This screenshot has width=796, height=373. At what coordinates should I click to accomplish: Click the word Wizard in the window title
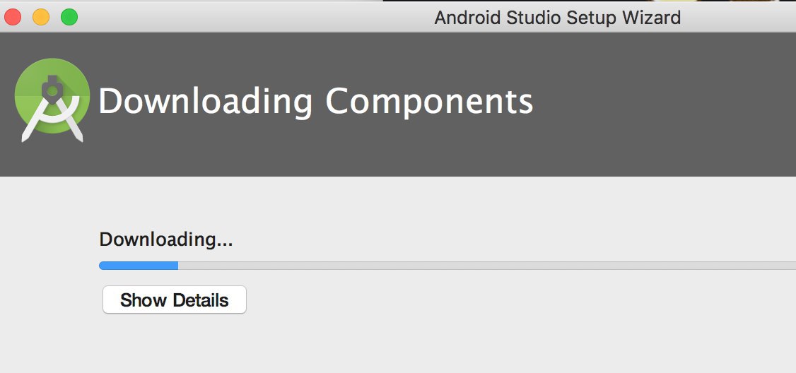[650, 17]
